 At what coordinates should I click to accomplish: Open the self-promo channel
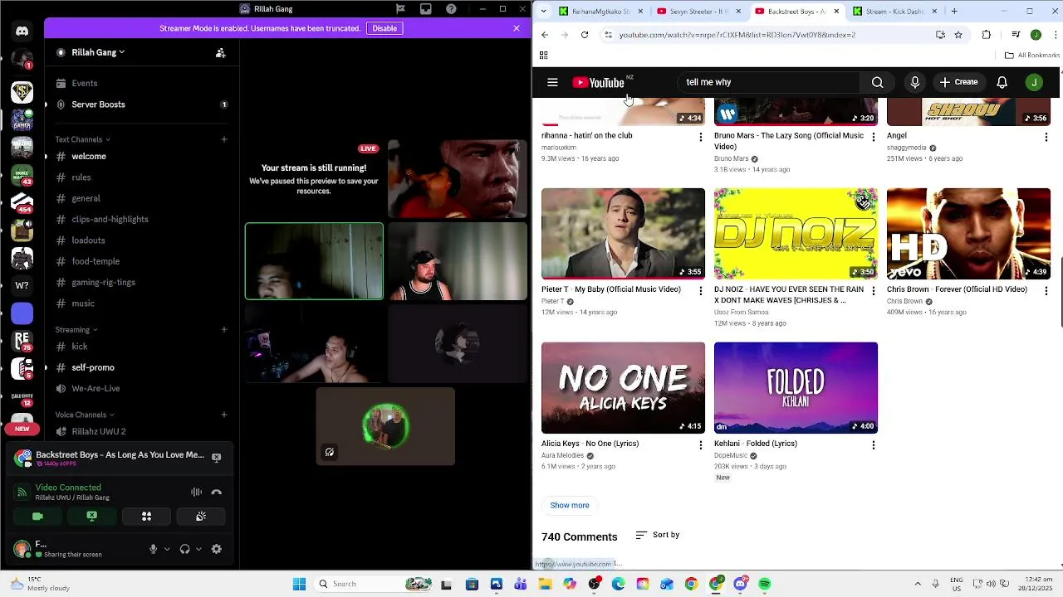pyautogui.click(x=93, y=367)
